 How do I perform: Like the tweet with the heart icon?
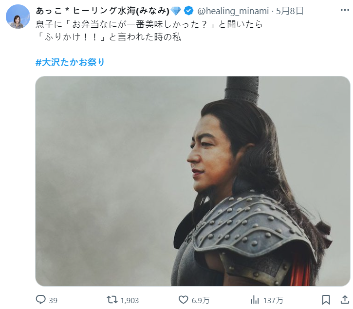click(183, 300)
